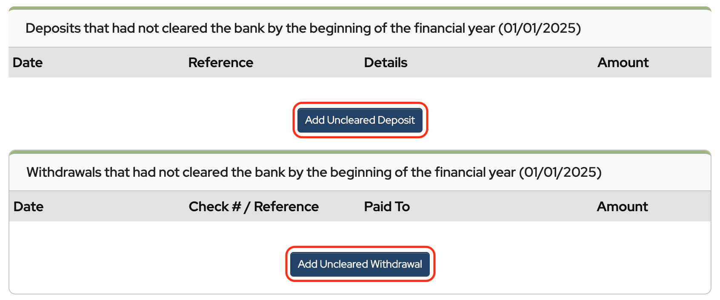Screen dimensions: 720x300
Task: Click the 01/01/2025 date in deposits heading
Action: tap(539, 28)
